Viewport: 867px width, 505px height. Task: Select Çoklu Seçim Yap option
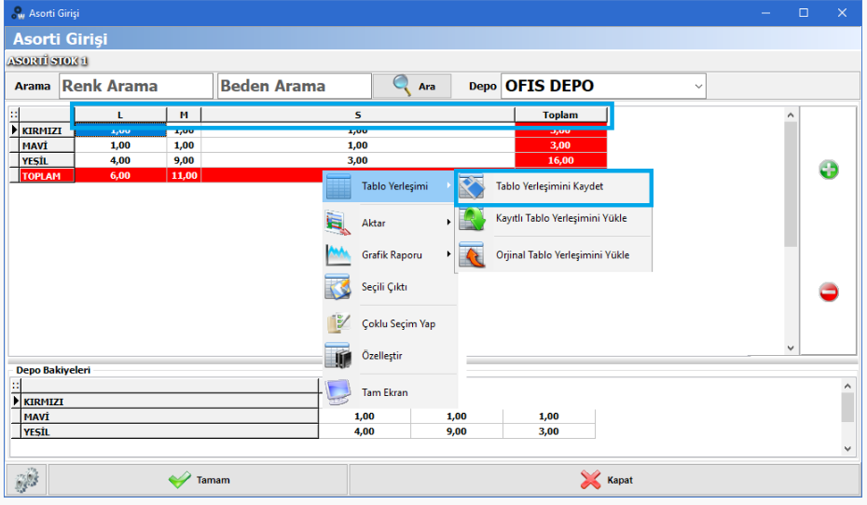390,323
